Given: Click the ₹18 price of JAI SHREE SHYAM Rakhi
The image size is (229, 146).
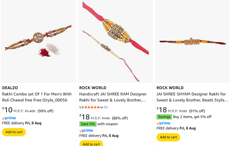Looking at the screenshot, I should pos(162,110).
